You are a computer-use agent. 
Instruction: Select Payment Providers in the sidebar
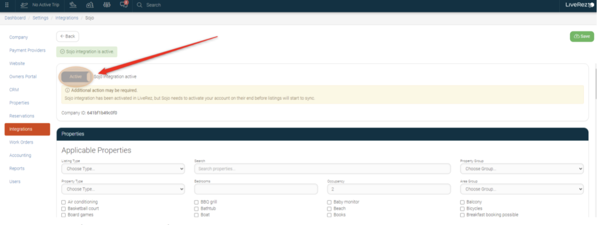tap(27, 50)
